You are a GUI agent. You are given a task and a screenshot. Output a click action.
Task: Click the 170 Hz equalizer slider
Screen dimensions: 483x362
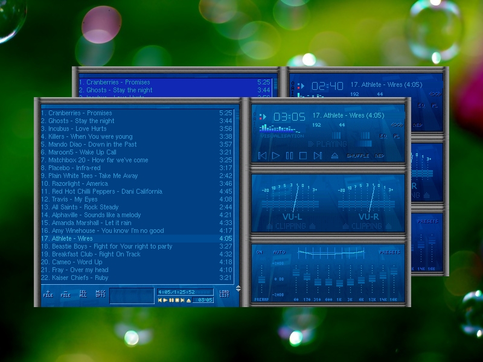(307, 276)
